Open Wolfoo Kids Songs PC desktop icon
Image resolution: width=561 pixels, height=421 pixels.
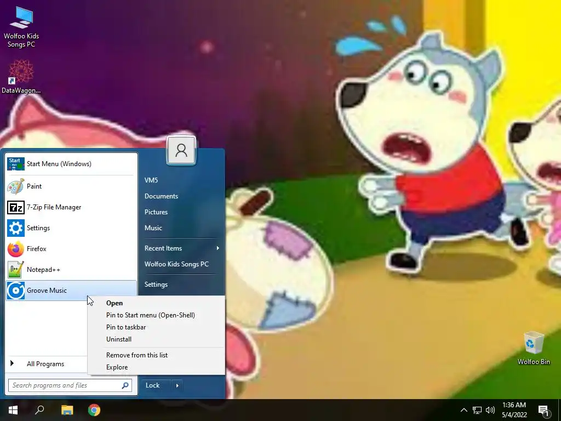click(21, 27)
